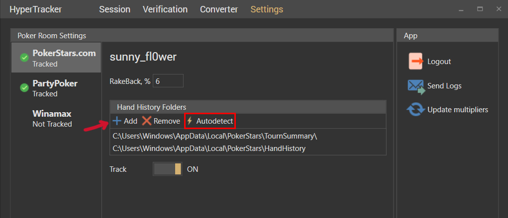This screenshot has width=508, height=218.
Task: Click the Update multipliers label
Action: (x=458, y=110)
